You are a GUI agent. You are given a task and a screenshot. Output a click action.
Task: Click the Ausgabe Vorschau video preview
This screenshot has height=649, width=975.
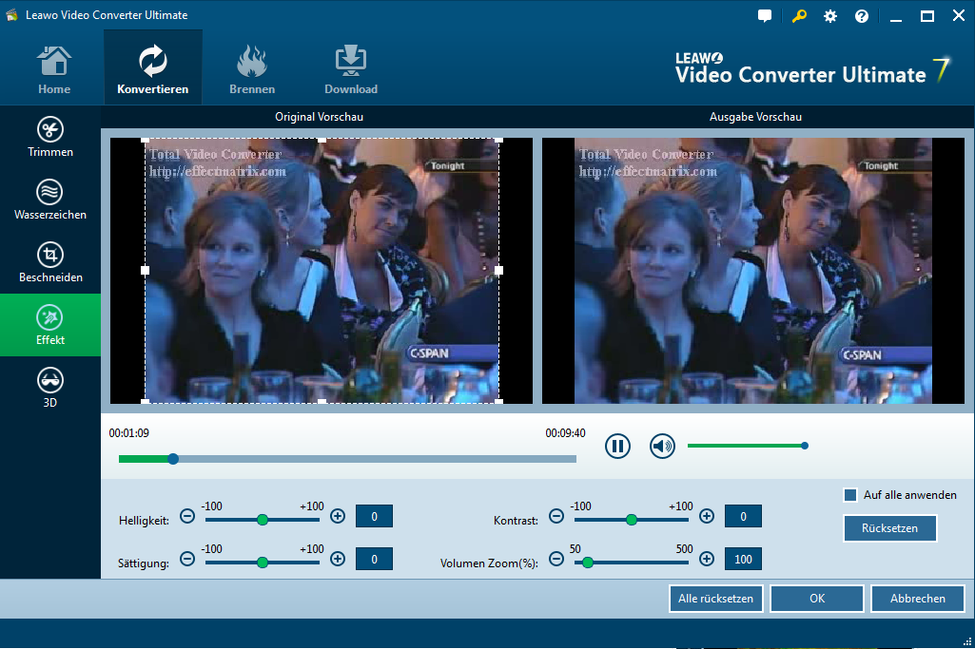pos(753,271)
